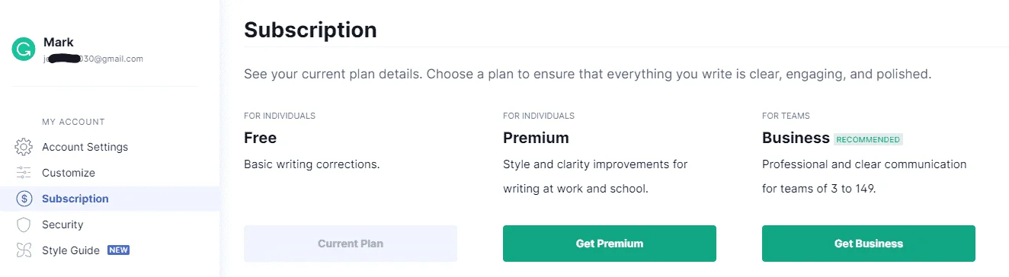Click the user name Mark

(59, 42)
